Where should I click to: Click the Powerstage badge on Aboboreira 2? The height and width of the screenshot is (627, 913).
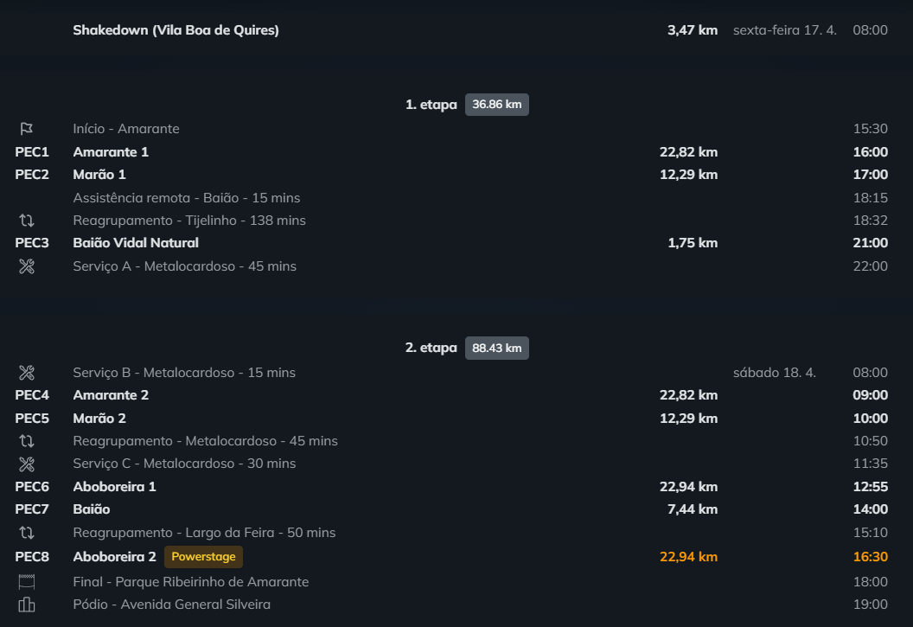(x=203, y=556)
